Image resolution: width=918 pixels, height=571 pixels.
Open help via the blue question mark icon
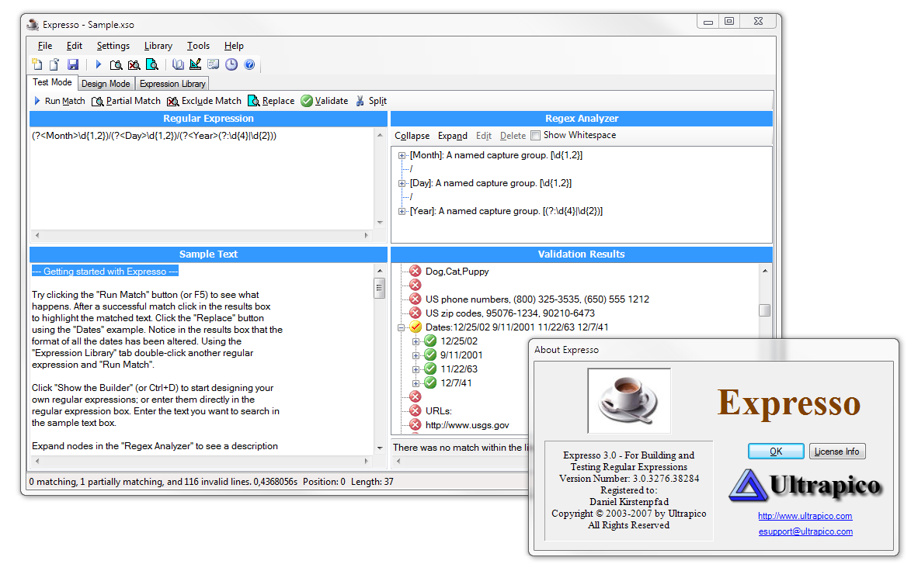coord(249,64)
